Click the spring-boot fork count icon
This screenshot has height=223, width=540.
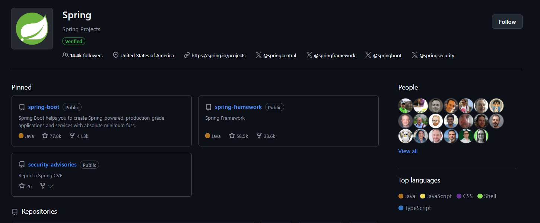(x=72, y=136)
